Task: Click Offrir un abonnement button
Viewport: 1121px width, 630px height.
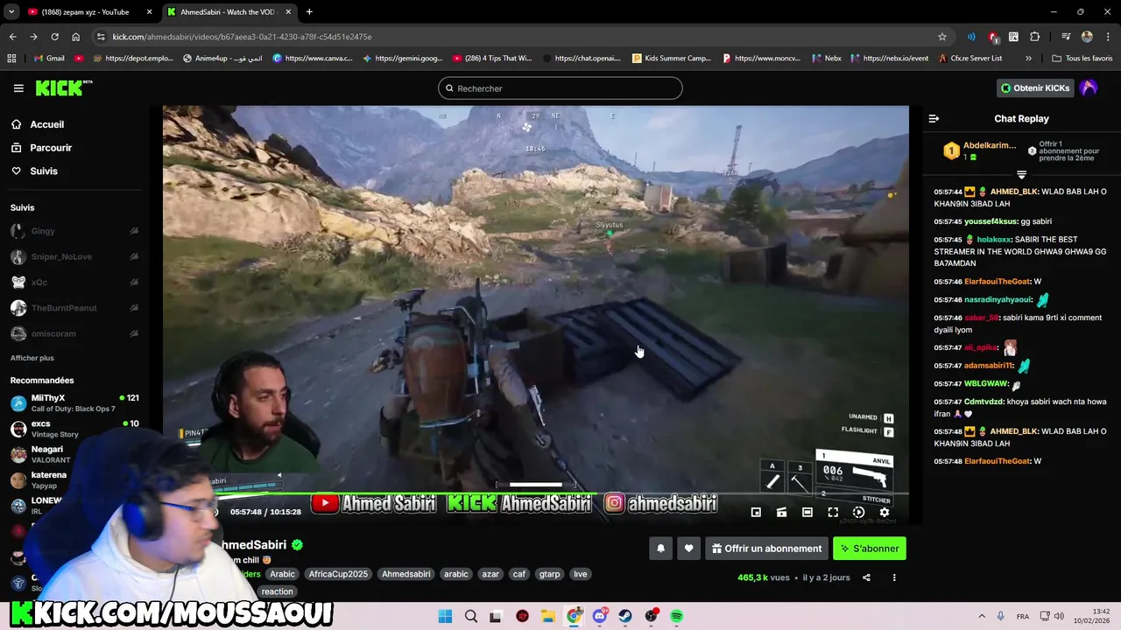Action: (x=766, y=549)
